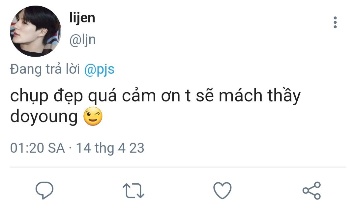Screen dimensions: 356x213
Task: Open the @ljn handle profile
Action: point(82,40)
